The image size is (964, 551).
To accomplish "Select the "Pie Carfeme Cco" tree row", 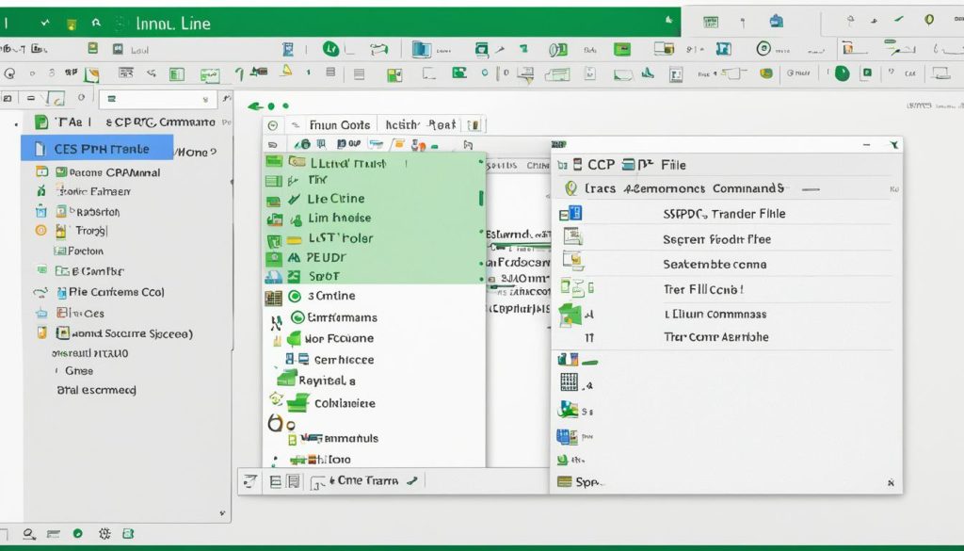I will click(116, 292).
